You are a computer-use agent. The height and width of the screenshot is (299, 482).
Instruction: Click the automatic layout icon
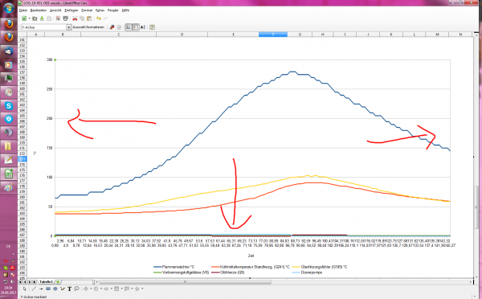152,27
